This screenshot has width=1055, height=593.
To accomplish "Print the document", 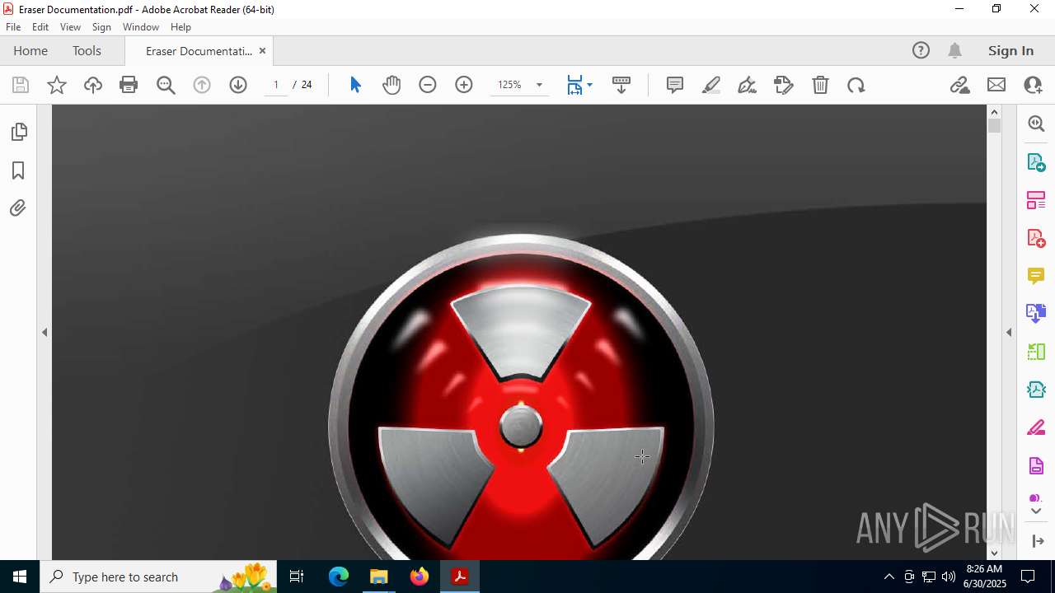I will 129,85.
